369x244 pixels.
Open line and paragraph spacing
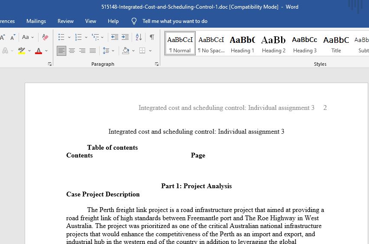pos(106,51)
